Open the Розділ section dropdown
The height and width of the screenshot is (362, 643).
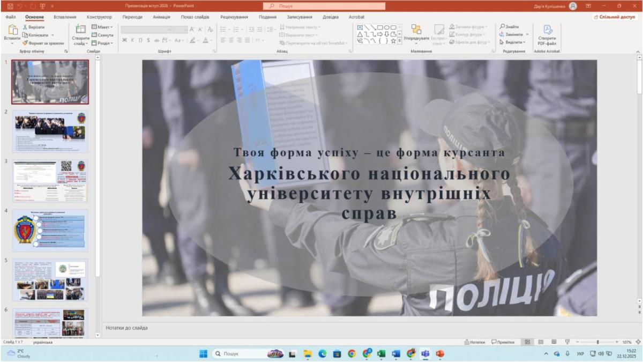(102, 43)
